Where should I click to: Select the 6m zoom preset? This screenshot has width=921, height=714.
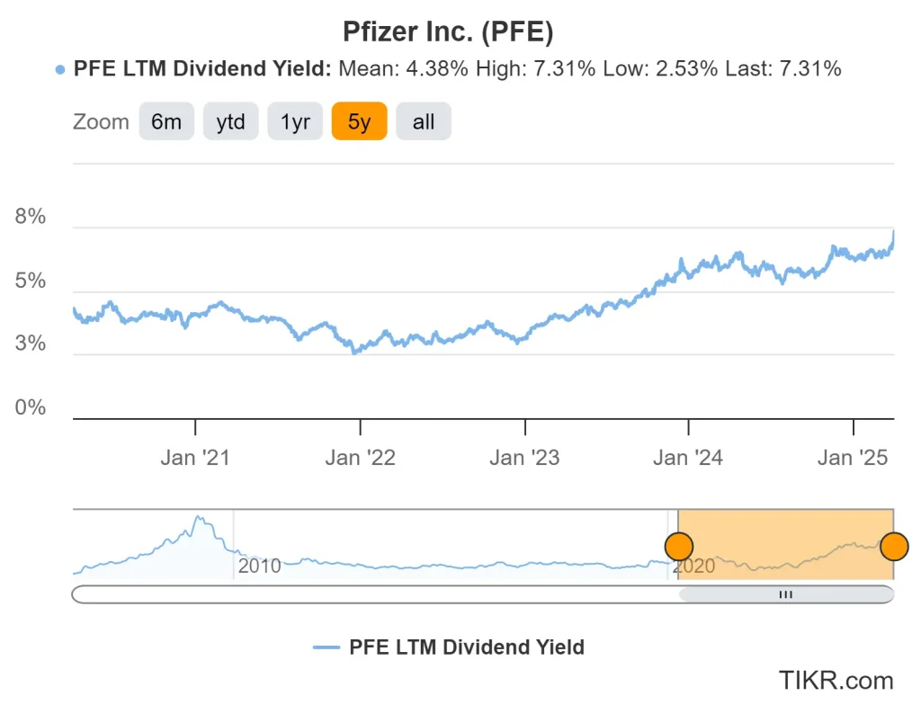[x=166, y=121]
